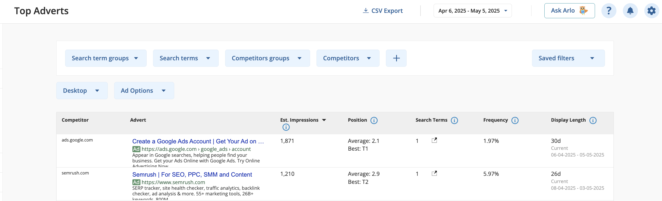Open notifications bell
This screenshot has height=201, width=662.
[630, 11]
